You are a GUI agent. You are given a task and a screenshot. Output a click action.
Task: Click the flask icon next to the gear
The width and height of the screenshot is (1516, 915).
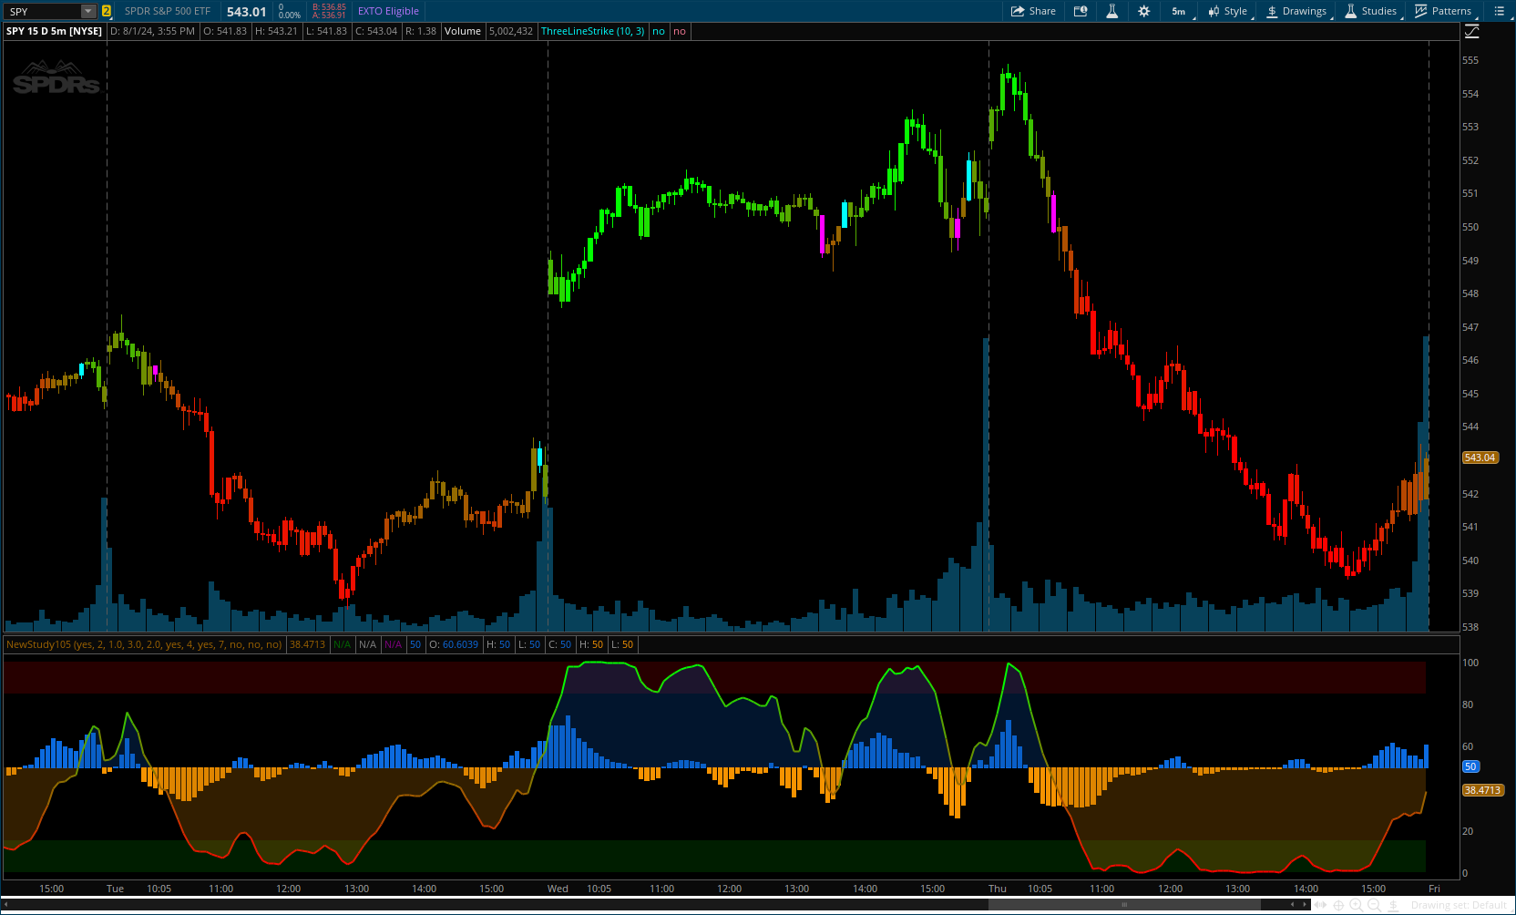[1111, 11]
